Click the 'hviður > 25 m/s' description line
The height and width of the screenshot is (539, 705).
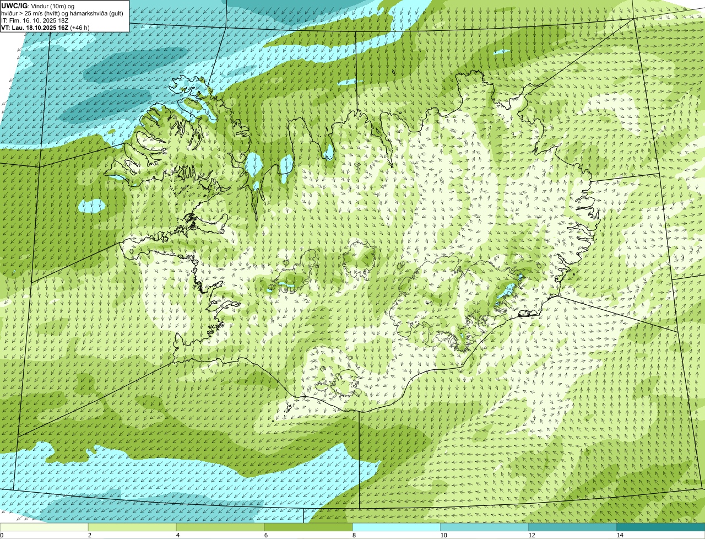click(62, 13)
